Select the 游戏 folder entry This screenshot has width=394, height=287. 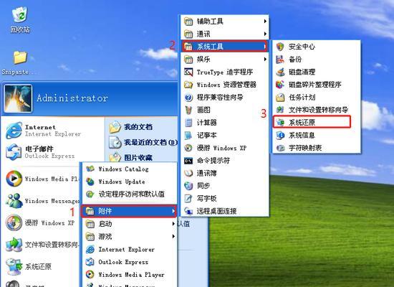click(130, 236)
